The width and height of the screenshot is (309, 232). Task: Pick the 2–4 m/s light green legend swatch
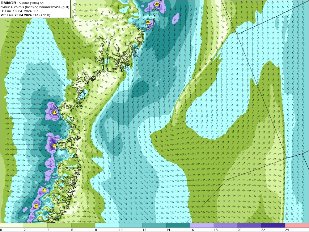[x=36, y=225]
